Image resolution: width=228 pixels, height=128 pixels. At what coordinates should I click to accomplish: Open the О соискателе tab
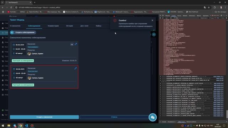[15, 26]
